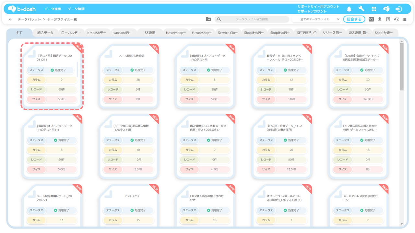Open the データ確認 menu
415x233 pixels.
tap(76, 9)
